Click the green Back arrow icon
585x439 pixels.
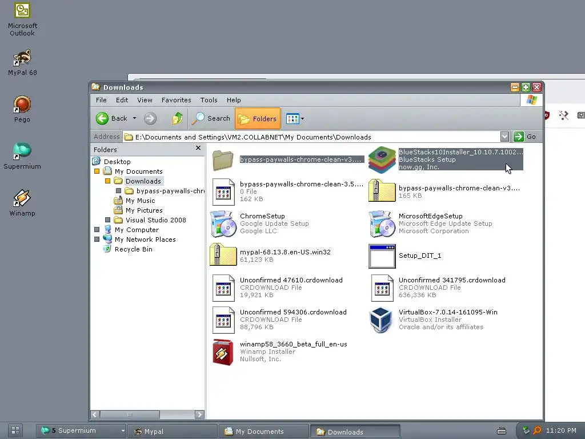coord(102,118)
